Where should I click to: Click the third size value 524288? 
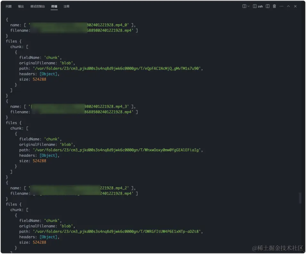(x=39, y=242)
